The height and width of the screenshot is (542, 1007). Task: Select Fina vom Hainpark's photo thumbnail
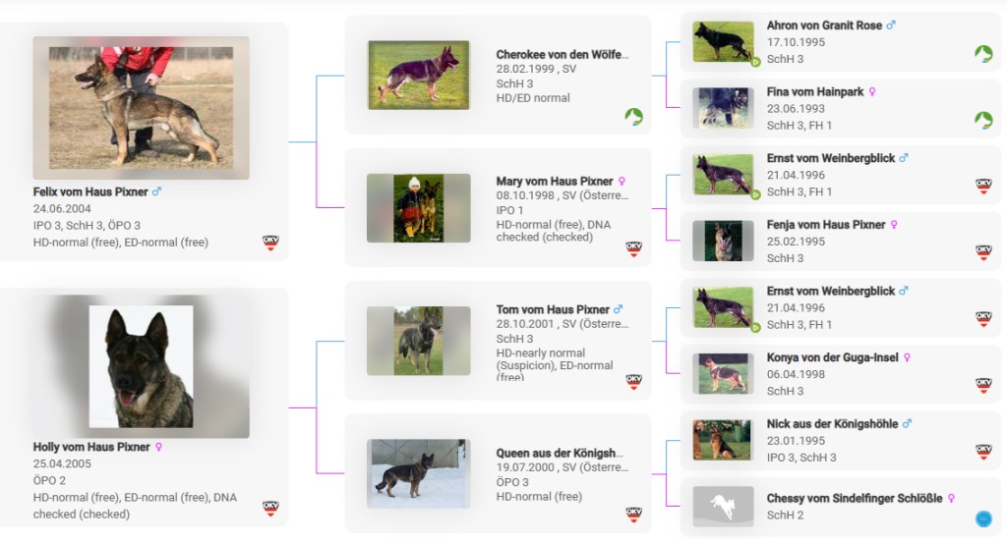(x=723, y=108)
